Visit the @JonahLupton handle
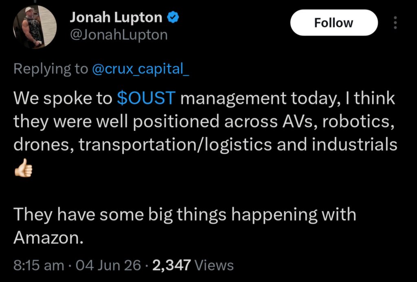This screenshot has width=417, height=282. [x=119, y=35]
